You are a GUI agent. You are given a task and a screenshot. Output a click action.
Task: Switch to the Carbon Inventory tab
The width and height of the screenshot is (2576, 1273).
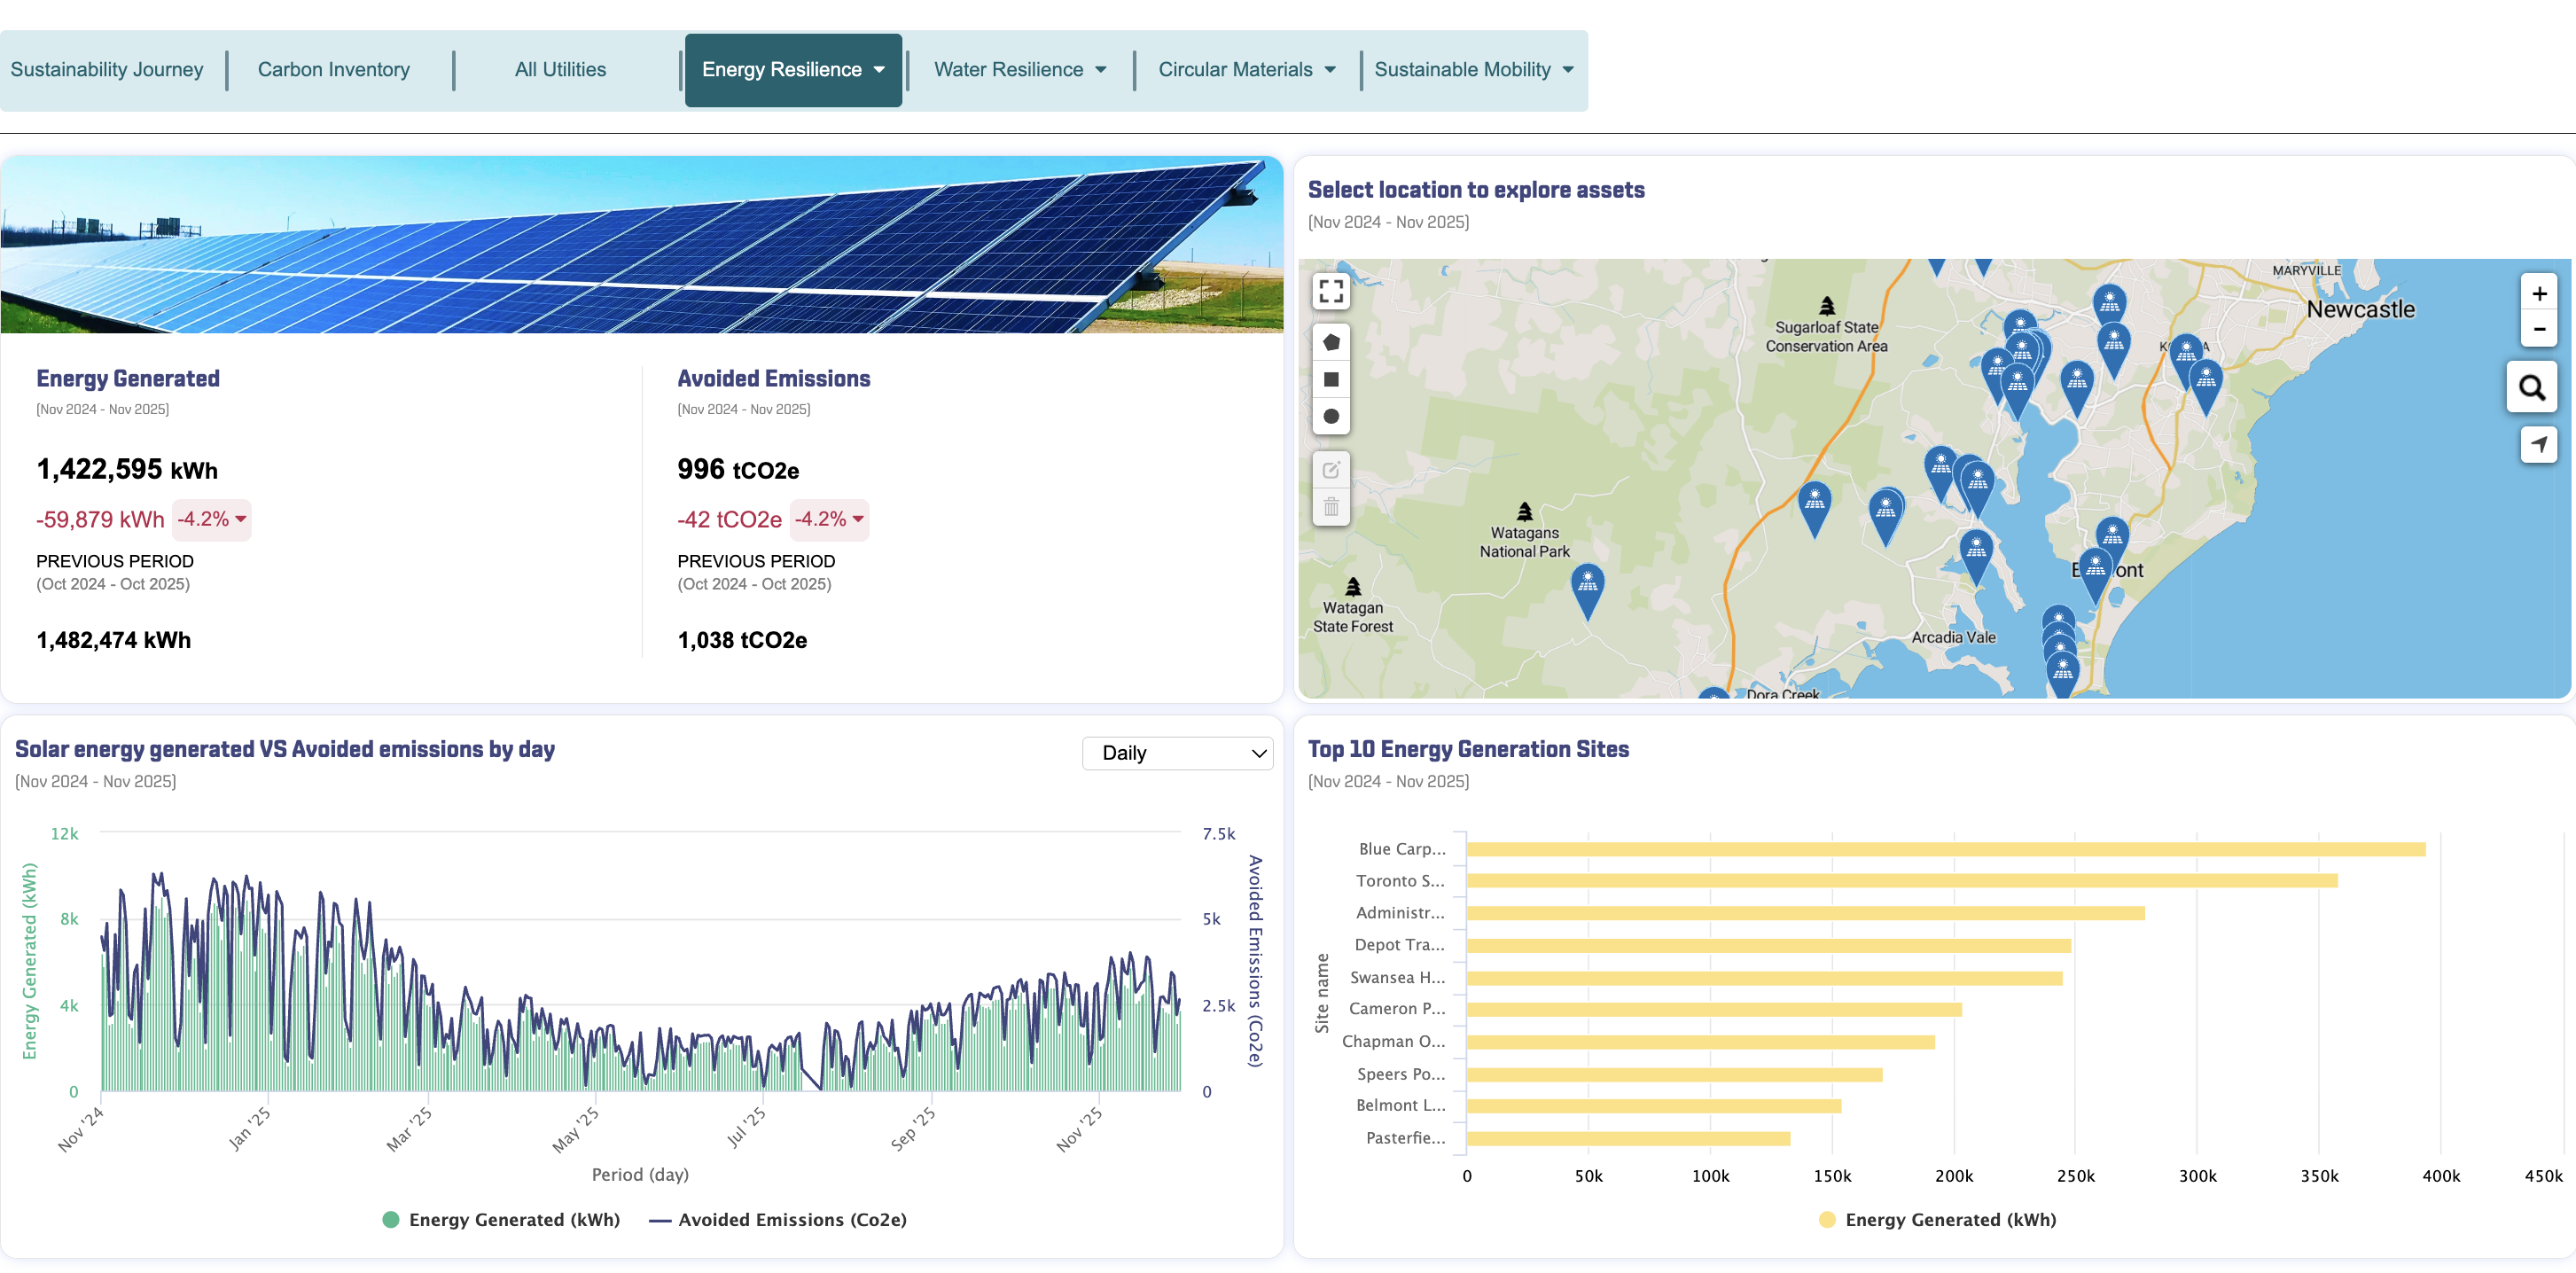[x=333, y=69]
